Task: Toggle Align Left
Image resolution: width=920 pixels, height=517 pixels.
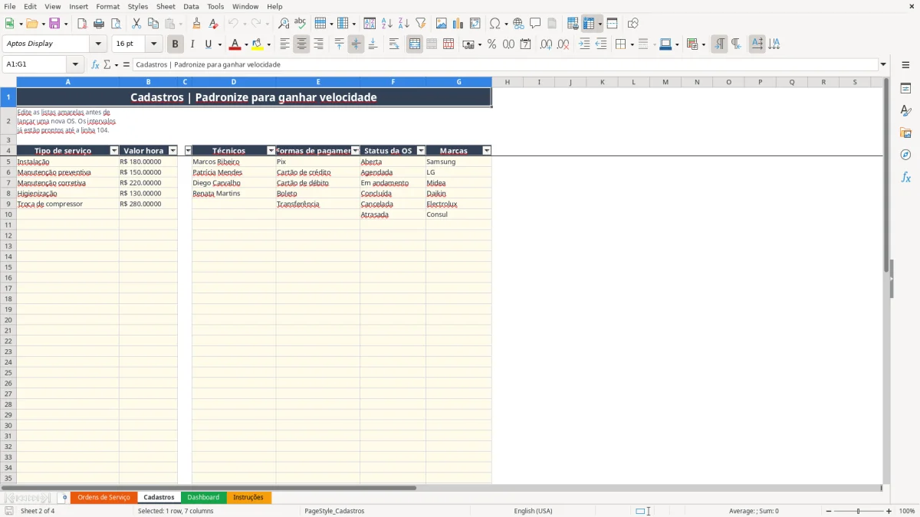Action: (x=284, y=44)
